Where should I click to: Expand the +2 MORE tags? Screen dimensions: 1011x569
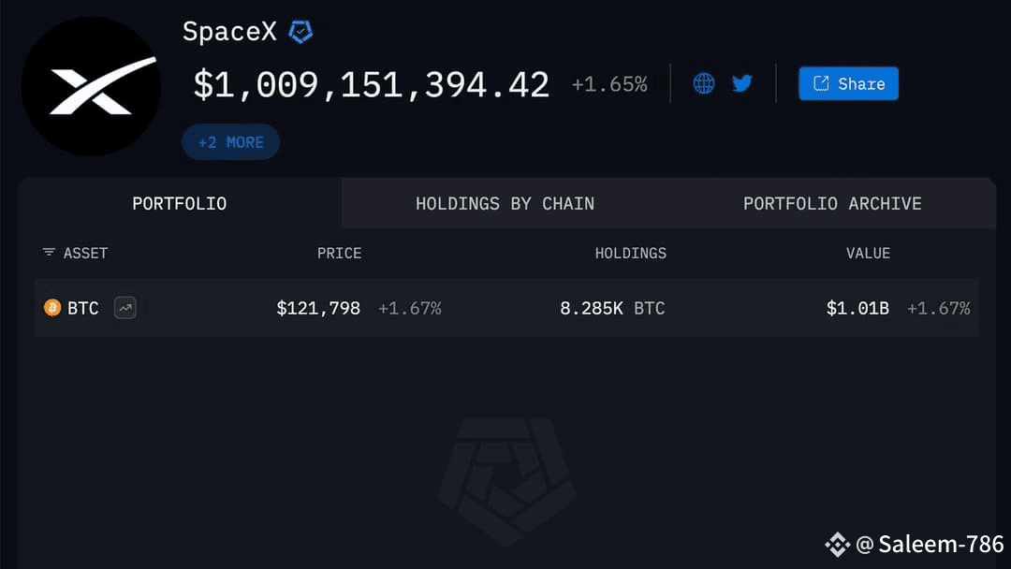231,141
